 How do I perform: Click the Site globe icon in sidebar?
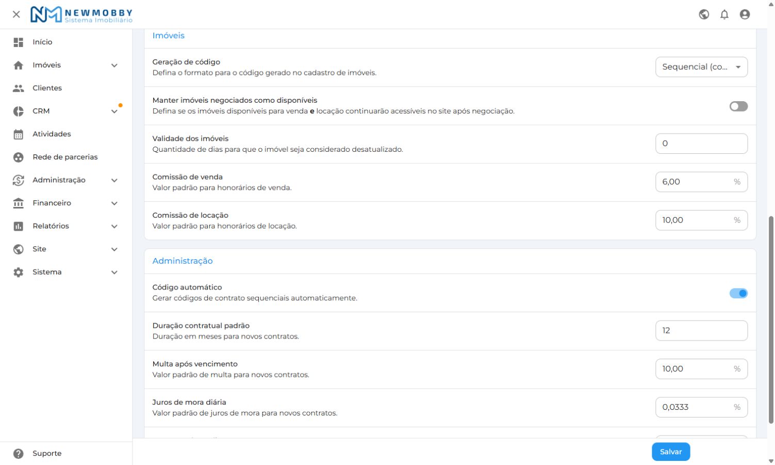(19, 249)
